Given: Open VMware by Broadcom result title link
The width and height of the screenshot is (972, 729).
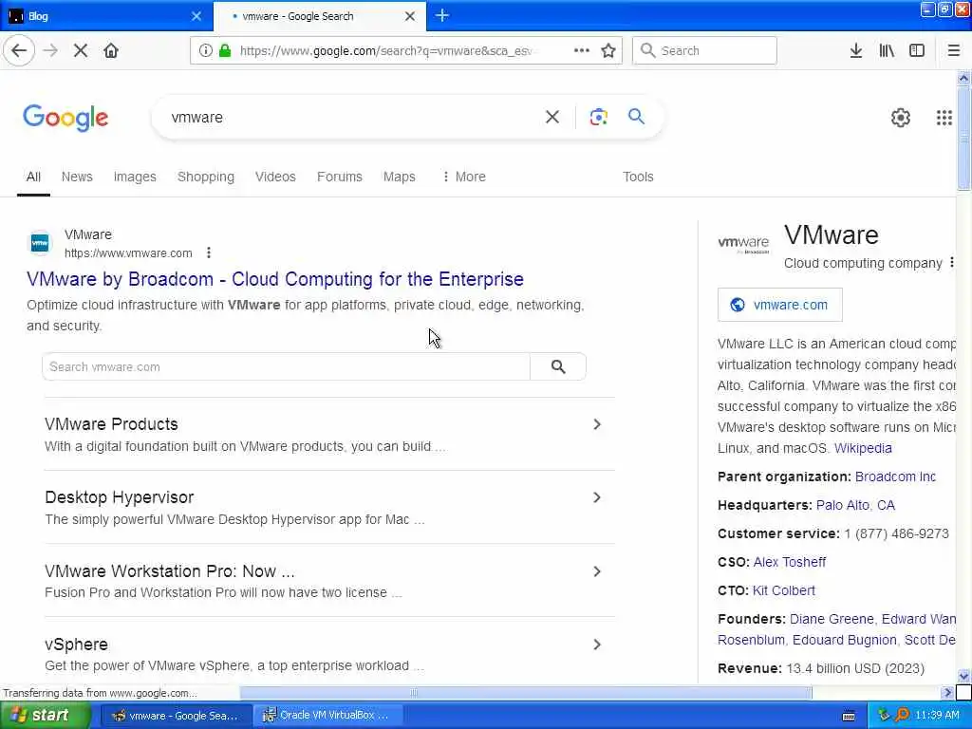Looking at the screenshot, I should (x=274, y=279).
